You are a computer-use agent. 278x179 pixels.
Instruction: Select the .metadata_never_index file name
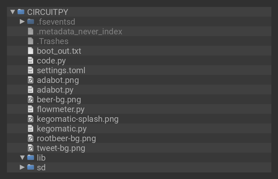point(79,31)
